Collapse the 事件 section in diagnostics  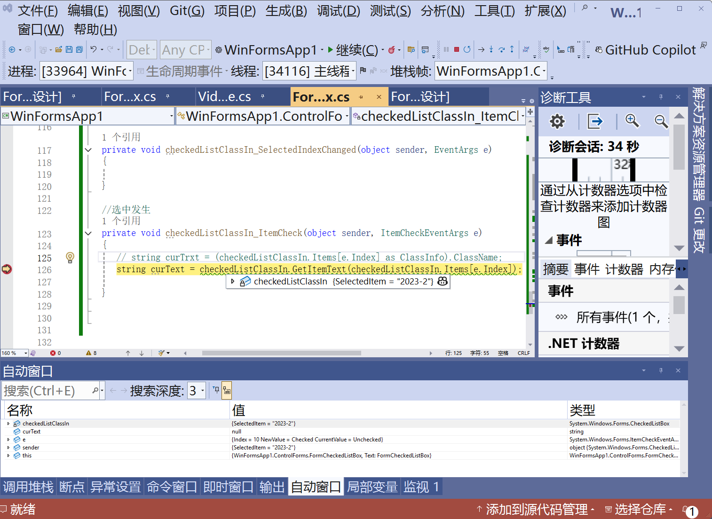point(548,240)
